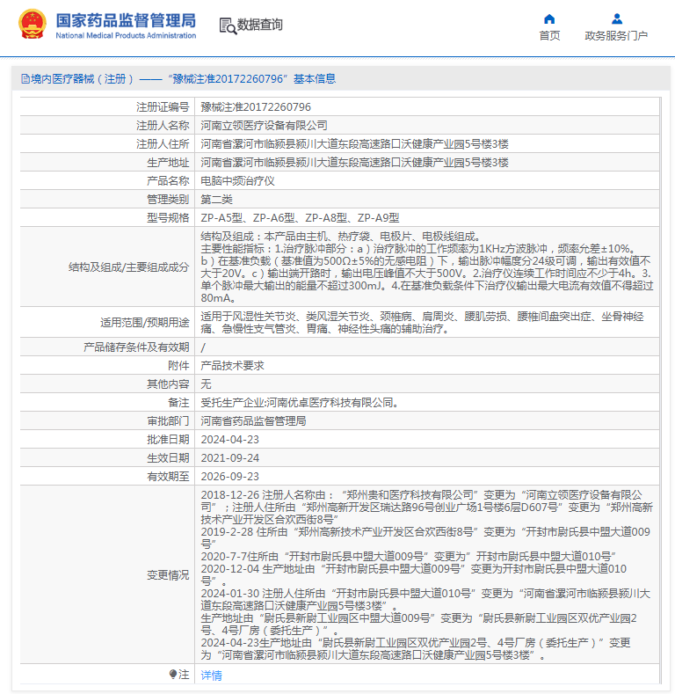Image resolution: width=675 pixels, height=694 pixels.
Task: Open the 数据查询 search icon
Action: 228,26
